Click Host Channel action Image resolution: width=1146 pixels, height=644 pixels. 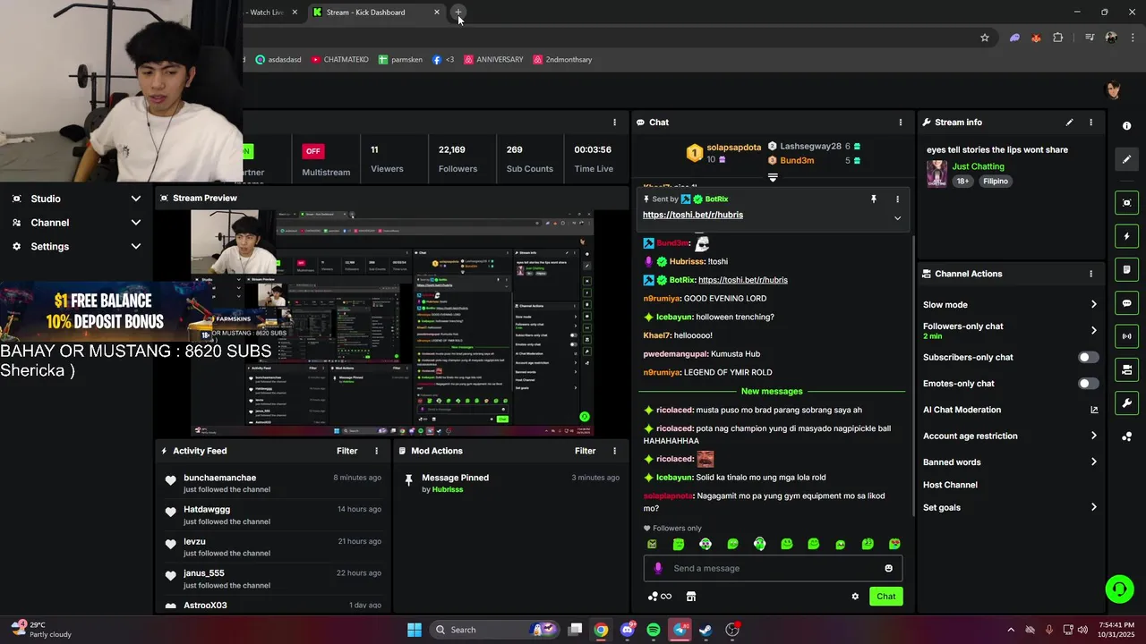point(950,485)
